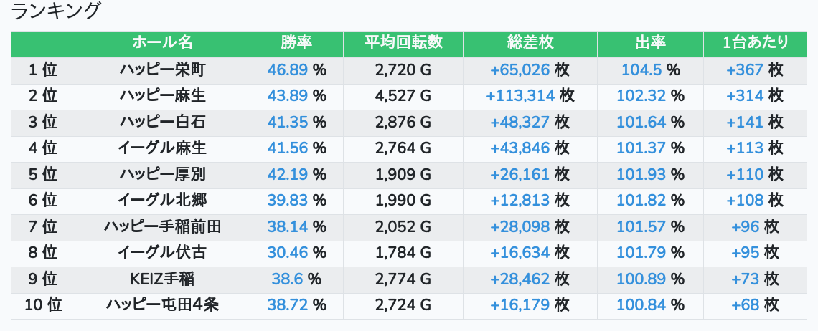Open the ハッピー麻生 hall entry

162,96
